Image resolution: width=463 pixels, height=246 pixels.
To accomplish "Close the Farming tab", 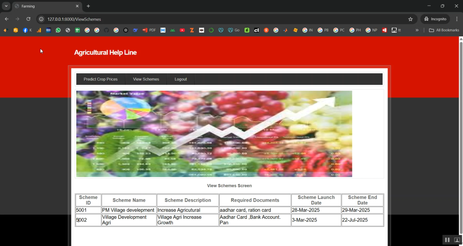I will pos(77,6).
